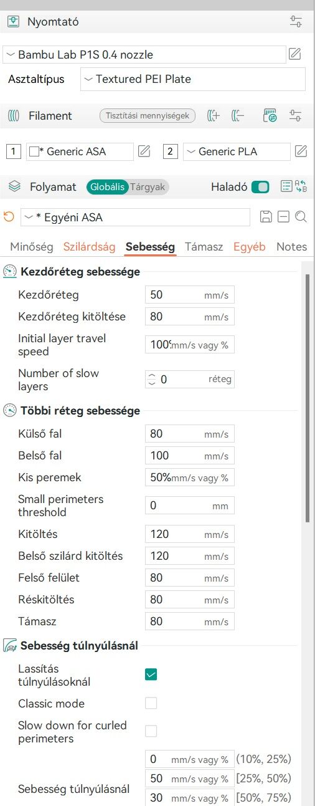
Task: Click the Külső fal speed field
Action: (189, 434)
